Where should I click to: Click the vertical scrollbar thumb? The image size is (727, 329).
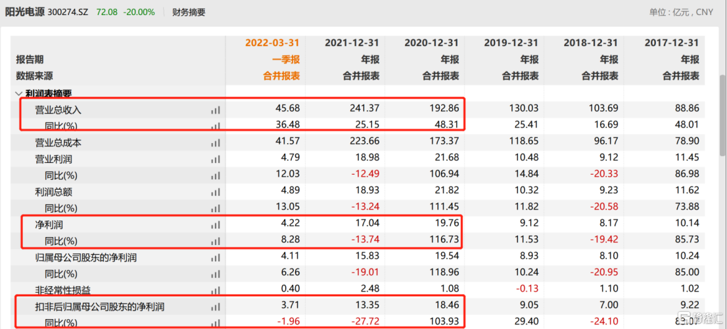[x=723, y=116]
